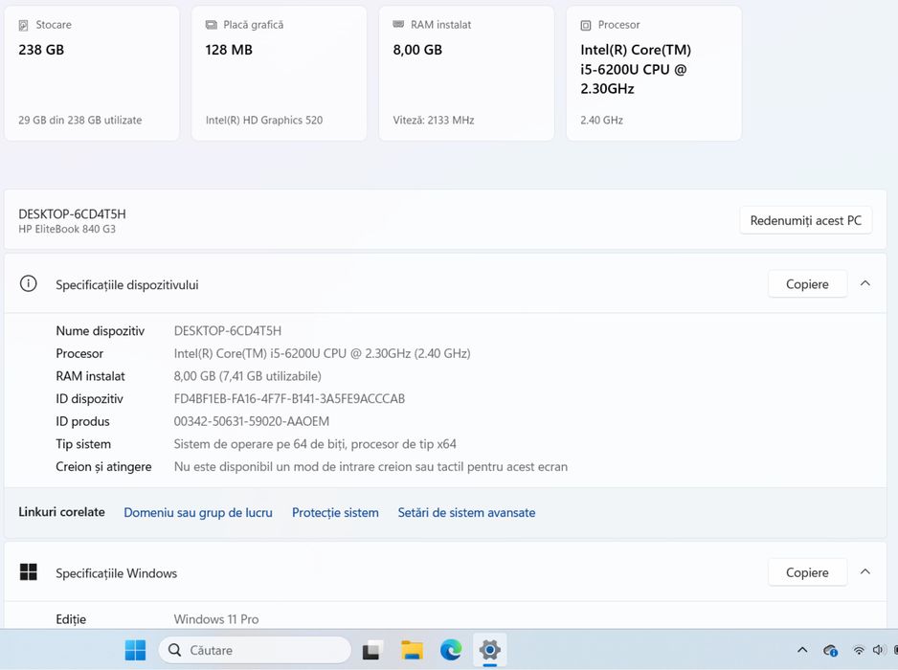Open Setări de sistem avansate link
898x670 pixels.
pos(467,512)
